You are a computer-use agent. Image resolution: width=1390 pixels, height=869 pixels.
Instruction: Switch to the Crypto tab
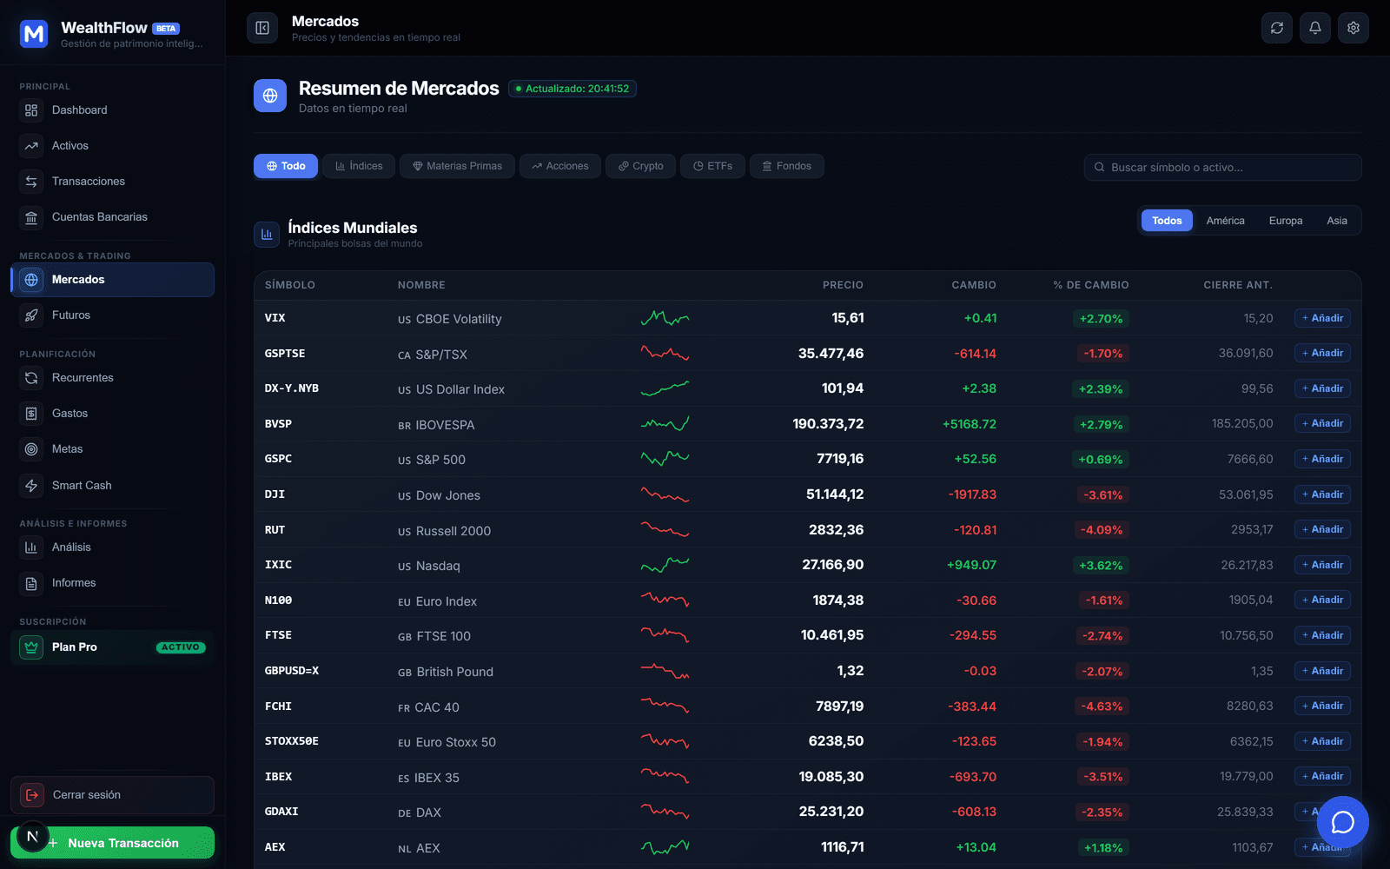pyautogui.click(x=640, y=166)
